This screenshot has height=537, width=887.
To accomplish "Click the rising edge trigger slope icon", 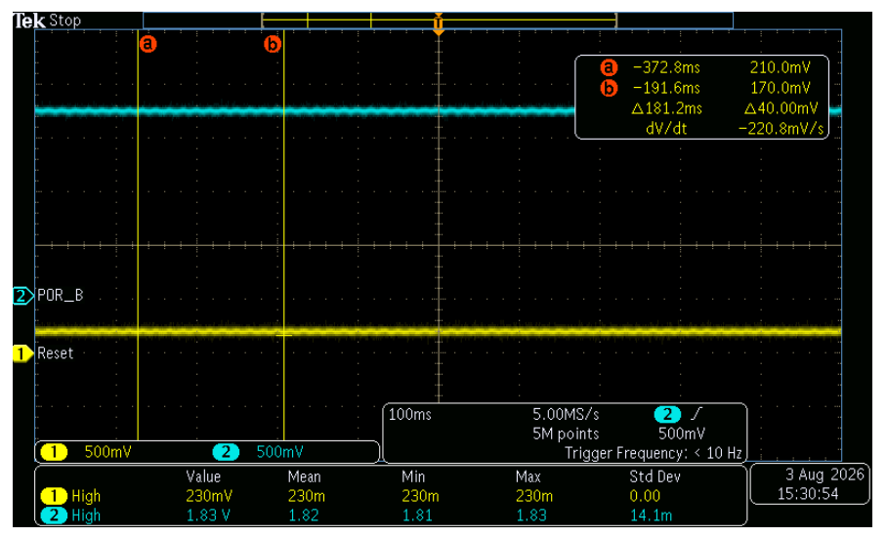I will (x=696, y=414).
